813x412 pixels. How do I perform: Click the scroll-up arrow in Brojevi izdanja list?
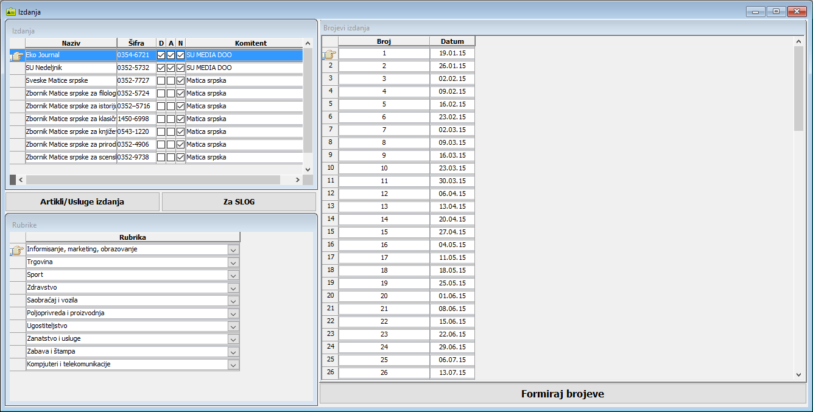click(799, 41)
